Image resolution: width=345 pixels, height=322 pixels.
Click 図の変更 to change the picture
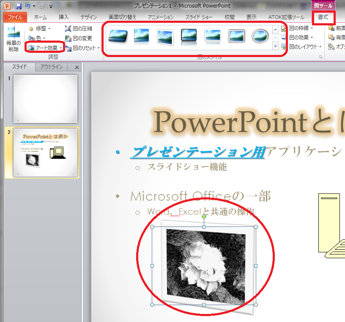(x=79, y=38)
